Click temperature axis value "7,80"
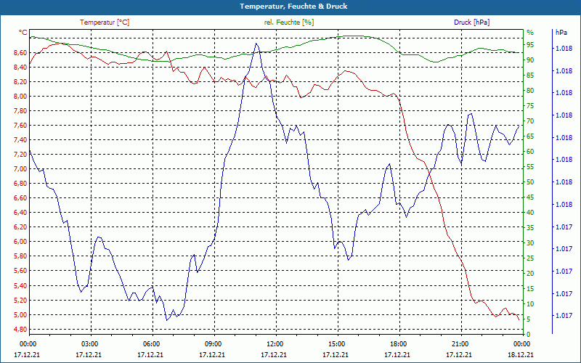Image resolution: width=581 pixels, height=363 pixels. point(20,111)
